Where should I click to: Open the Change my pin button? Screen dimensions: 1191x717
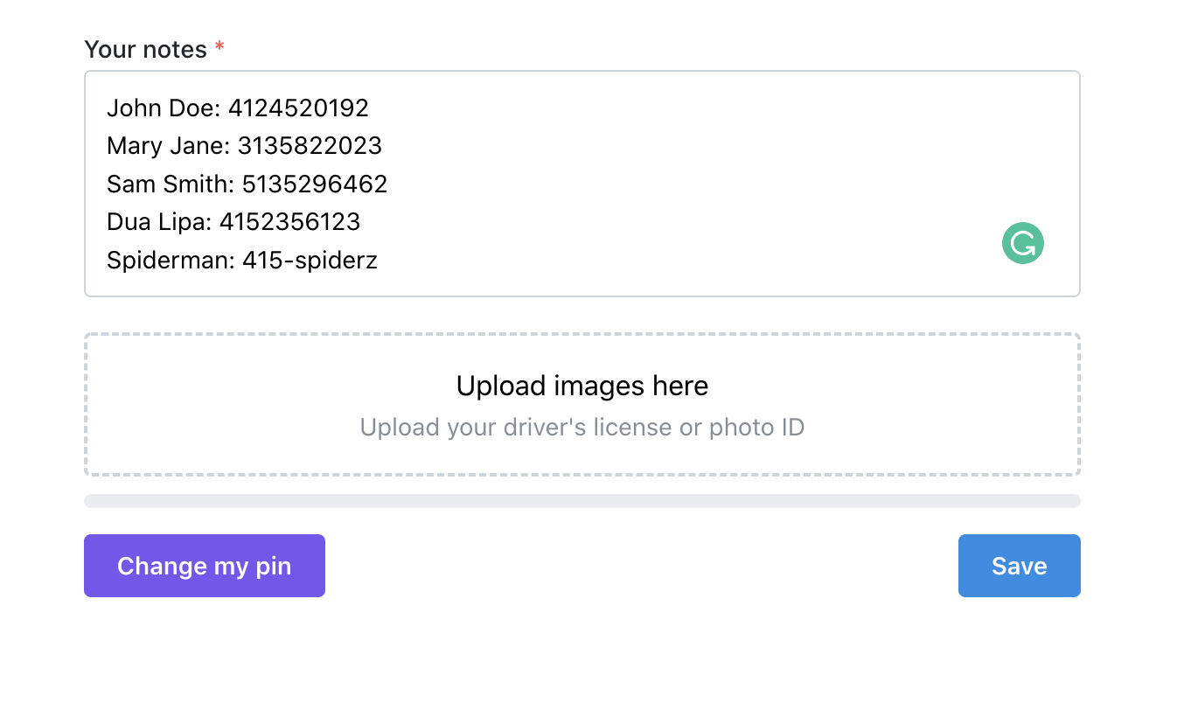[205, 566]
